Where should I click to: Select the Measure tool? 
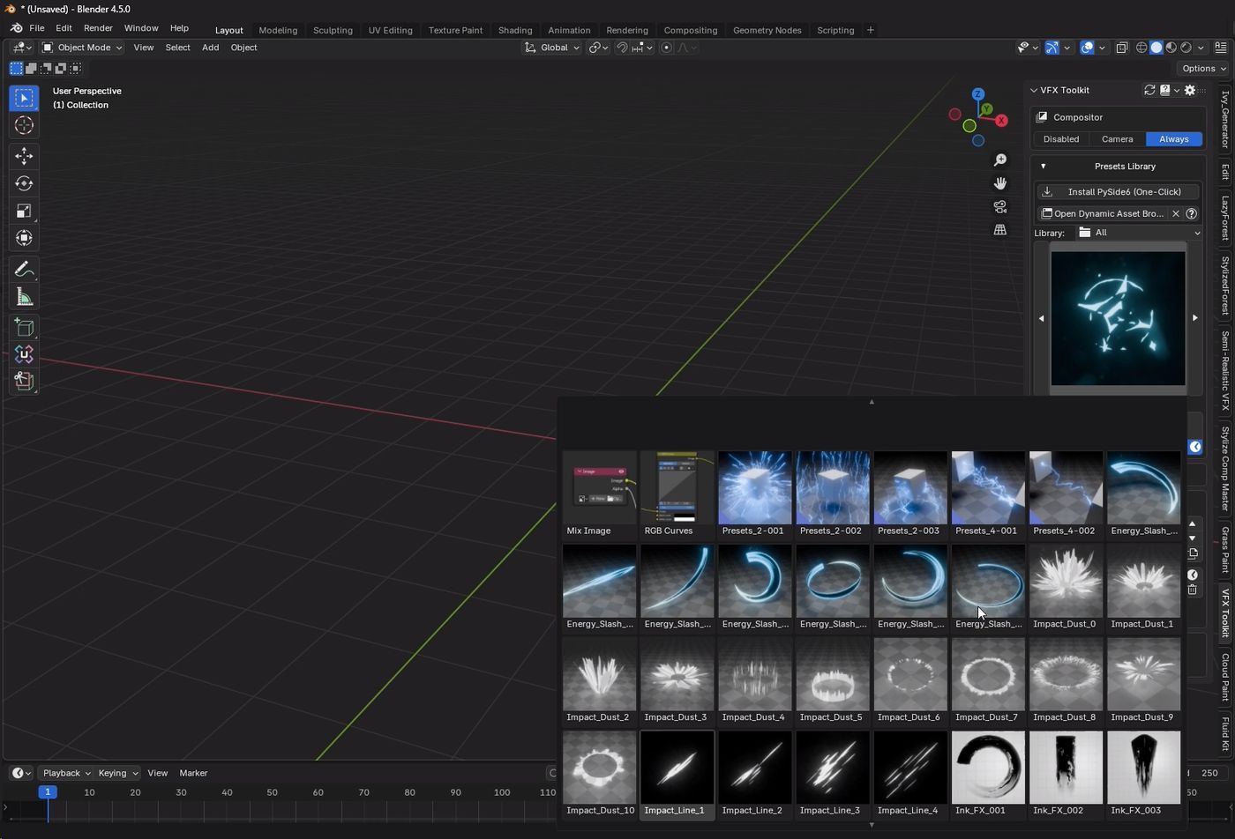click(x=24, y=297)
